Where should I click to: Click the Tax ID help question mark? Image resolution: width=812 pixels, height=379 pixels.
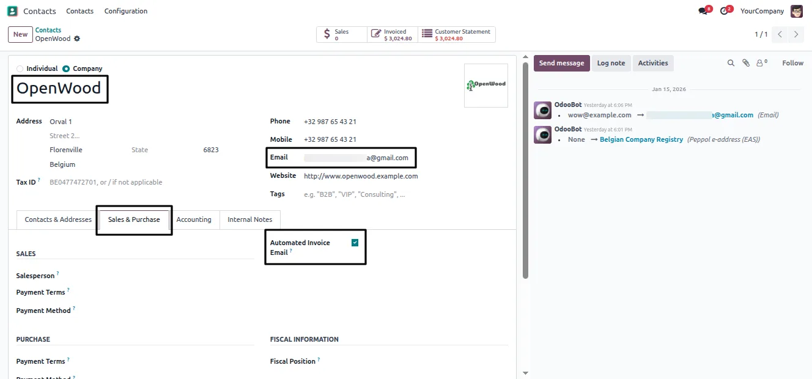point(39,180)
